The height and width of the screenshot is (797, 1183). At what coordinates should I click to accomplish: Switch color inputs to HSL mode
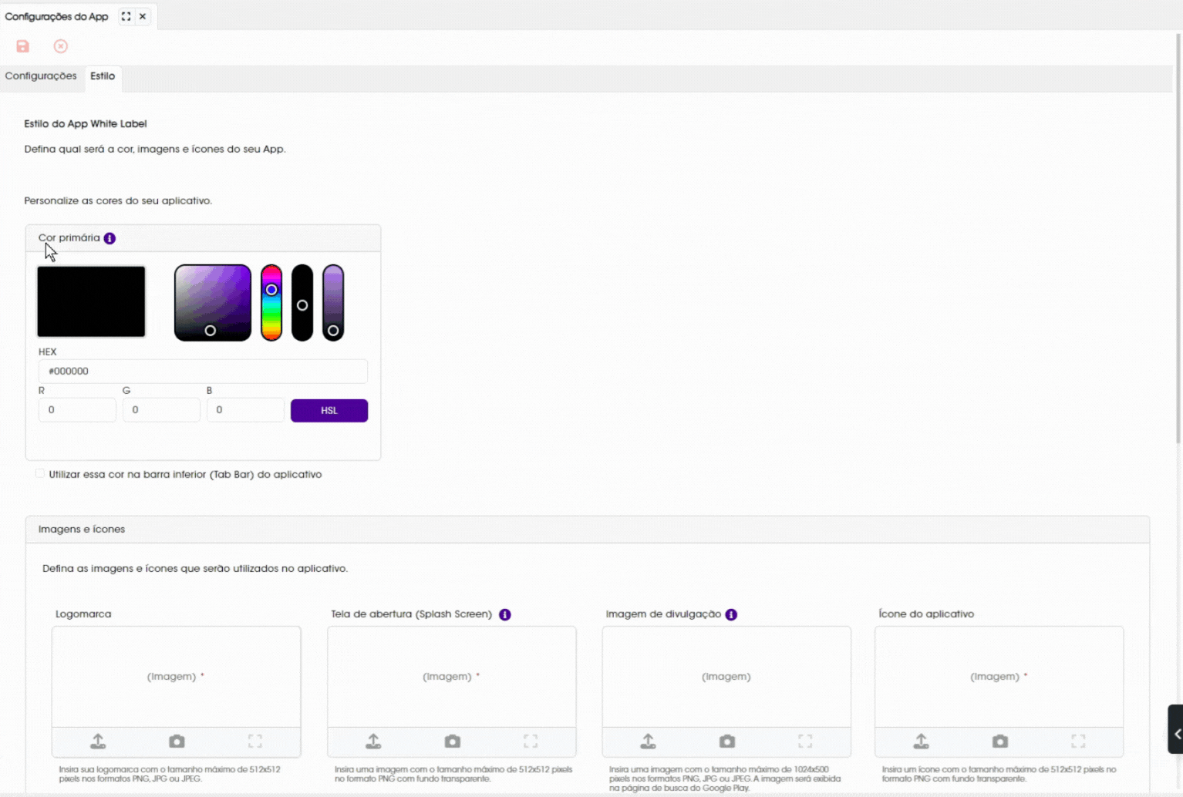(329, 411)
